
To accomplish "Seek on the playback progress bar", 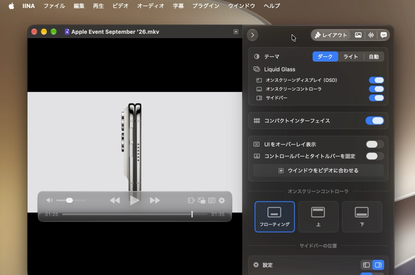I will tap(135, 214).
